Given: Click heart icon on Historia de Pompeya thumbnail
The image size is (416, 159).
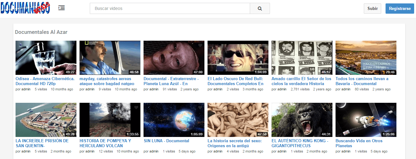Looking at the screenshot, I should click(x=136, y=107).
